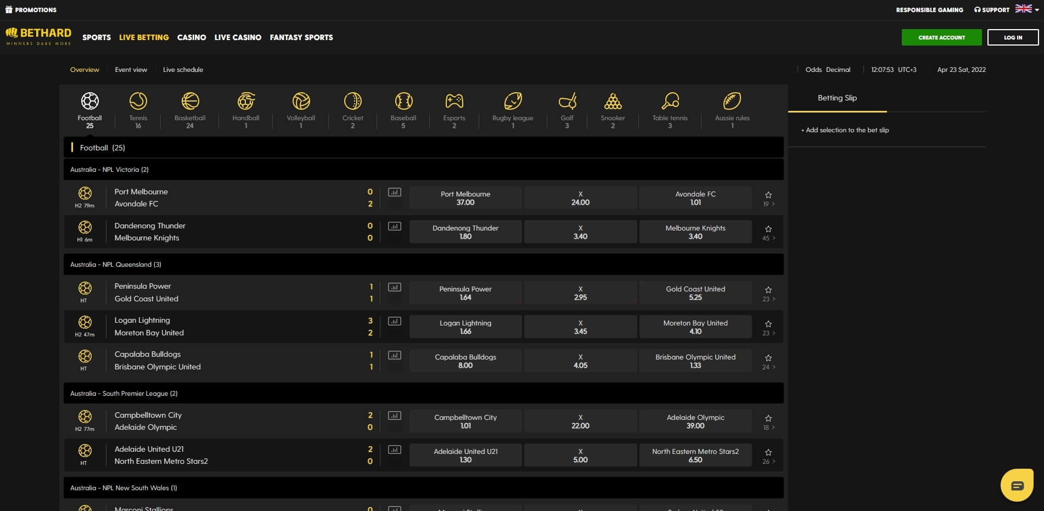Viewport: 1044px width, 511px height.
Task: Click the CREATE ACCOUNT button
Action: [941, 37]
